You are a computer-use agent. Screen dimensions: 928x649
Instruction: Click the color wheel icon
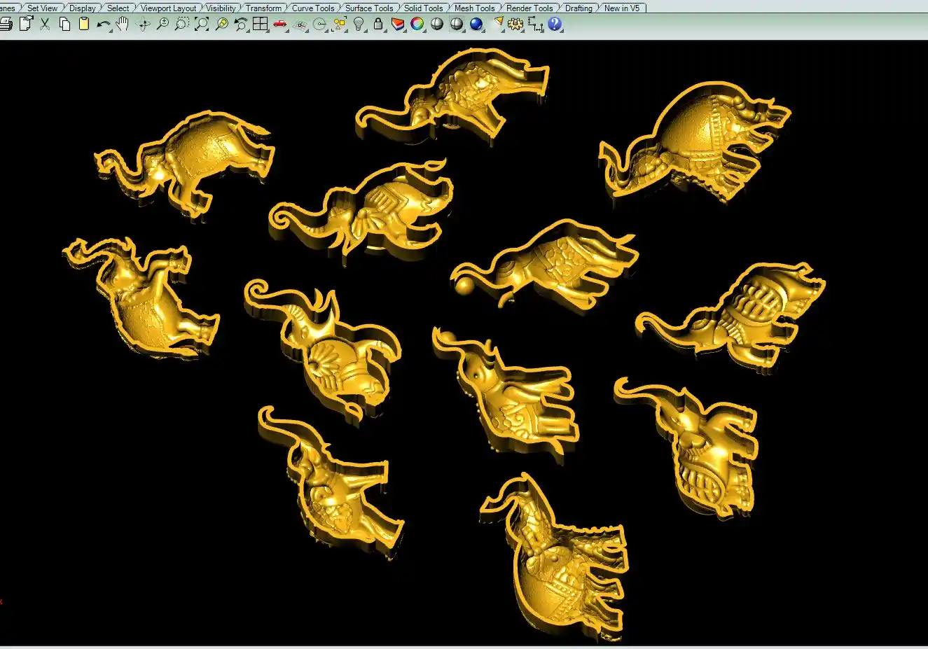click(417, 25)
